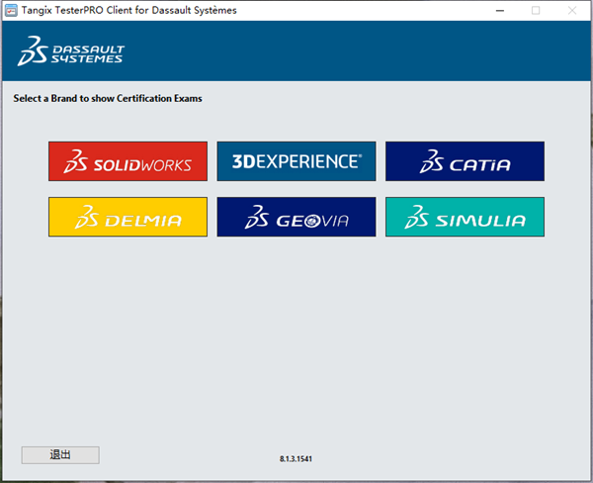Click the 'Select a Brand' instruction text
Viewport: 593px width, 483px height.
[108, 99]
